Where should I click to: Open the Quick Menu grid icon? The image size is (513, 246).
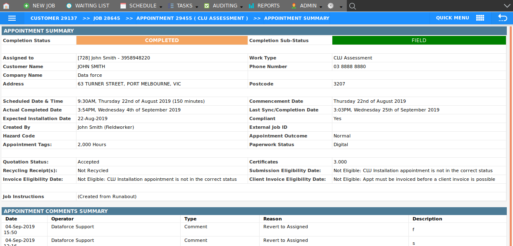(480, 18)
